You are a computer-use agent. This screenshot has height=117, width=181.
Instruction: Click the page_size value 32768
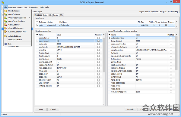point(59,77)
